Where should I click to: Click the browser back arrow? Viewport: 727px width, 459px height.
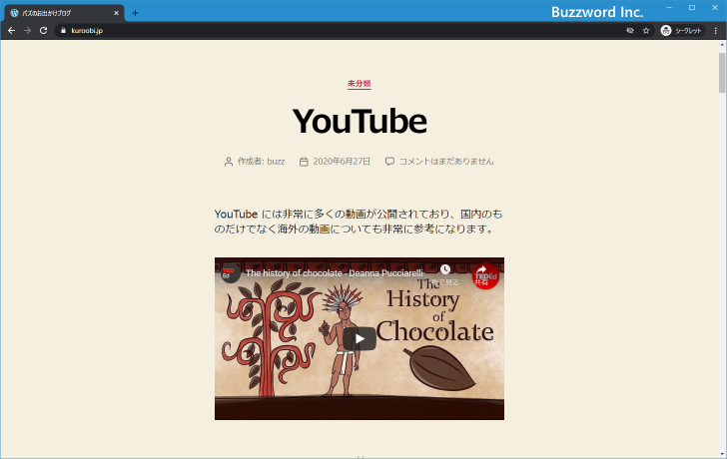(12, 31)
